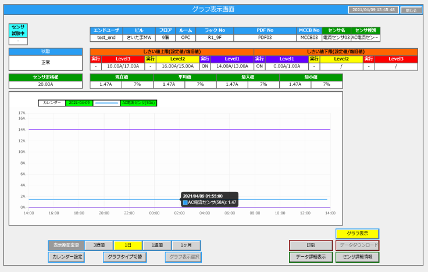Select the さいたまMW building cell
The image size is (428, 272).
tap(139, 38)
